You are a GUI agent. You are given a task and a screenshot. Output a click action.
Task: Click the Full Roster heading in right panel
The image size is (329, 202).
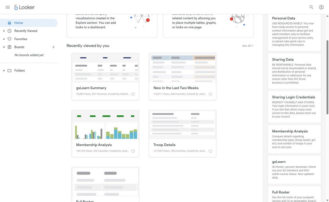(281, 192)
